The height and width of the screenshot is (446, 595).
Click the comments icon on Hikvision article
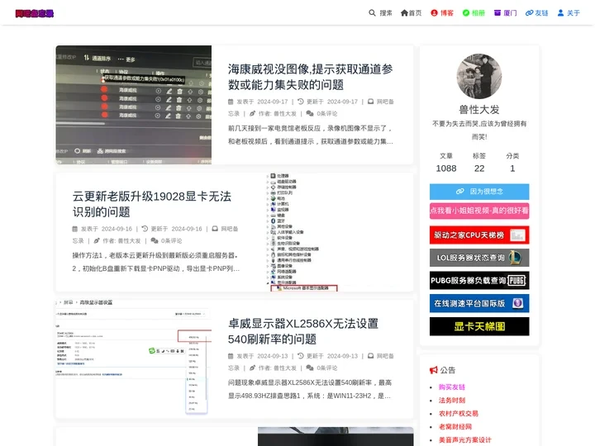tap(310, 113)
